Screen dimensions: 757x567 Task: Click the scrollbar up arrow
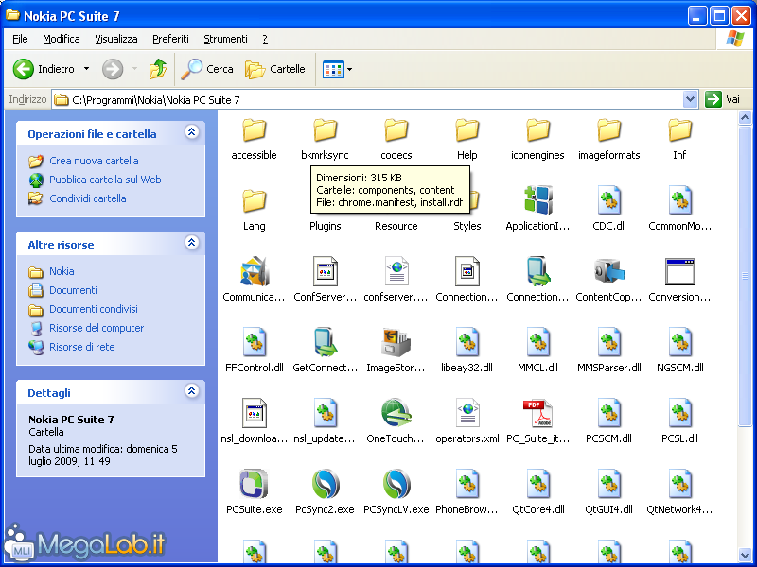[745, 117]
